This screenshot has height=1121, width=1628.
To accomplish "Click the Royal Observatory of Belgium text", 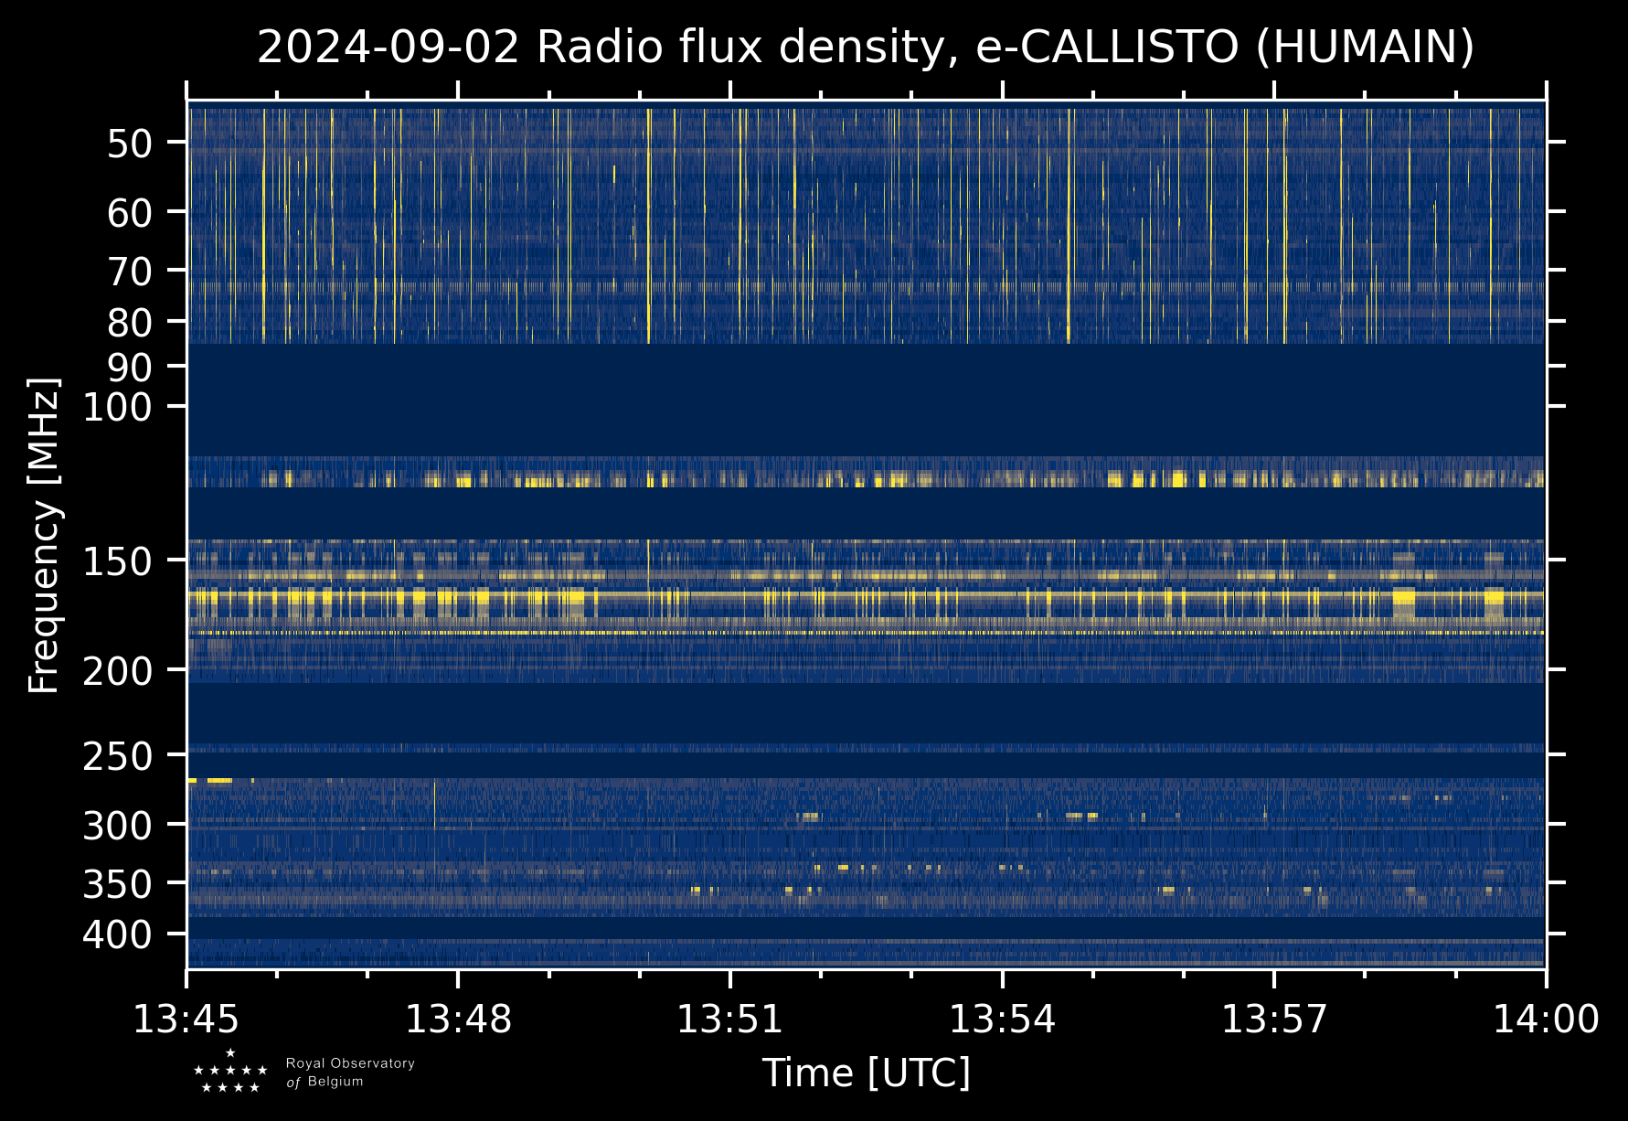I will [350, 1073].
